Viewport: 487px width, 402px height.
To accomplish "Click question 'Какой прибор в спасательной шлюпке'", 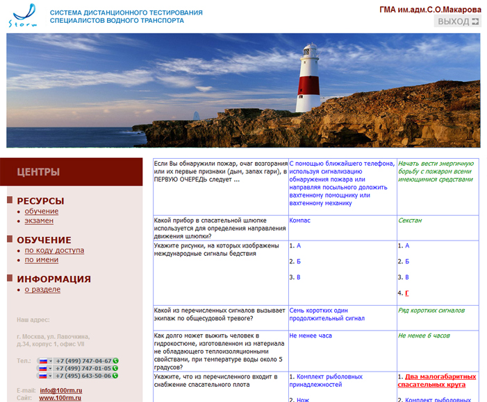I will pos(220,228).
